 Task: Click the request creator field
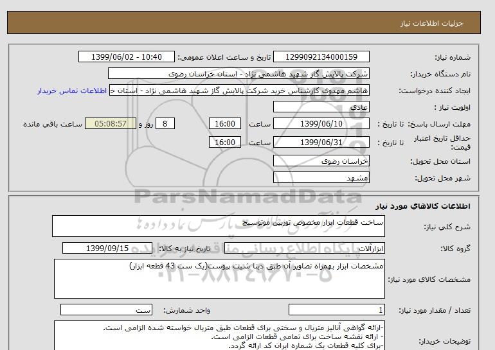point(245,91)
